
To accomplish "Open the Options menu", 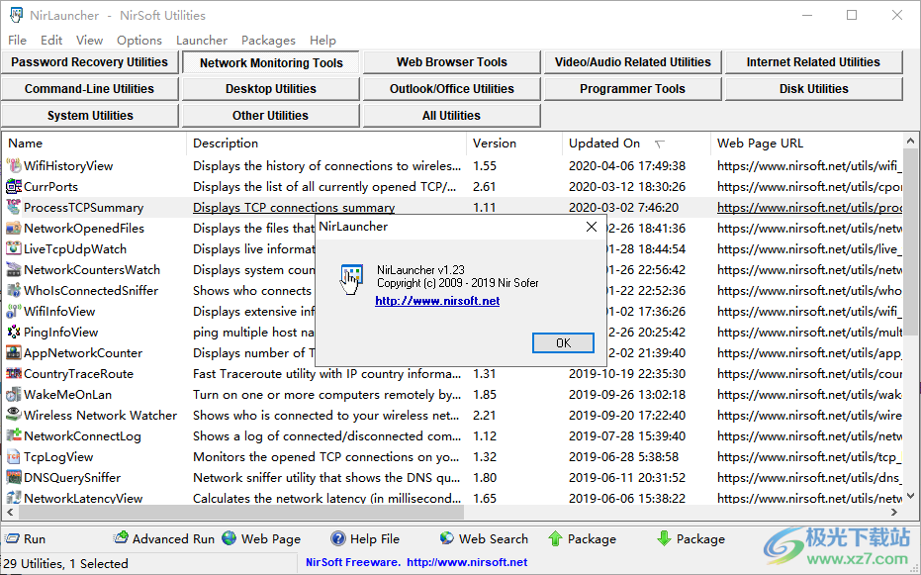I will point(138,41).
